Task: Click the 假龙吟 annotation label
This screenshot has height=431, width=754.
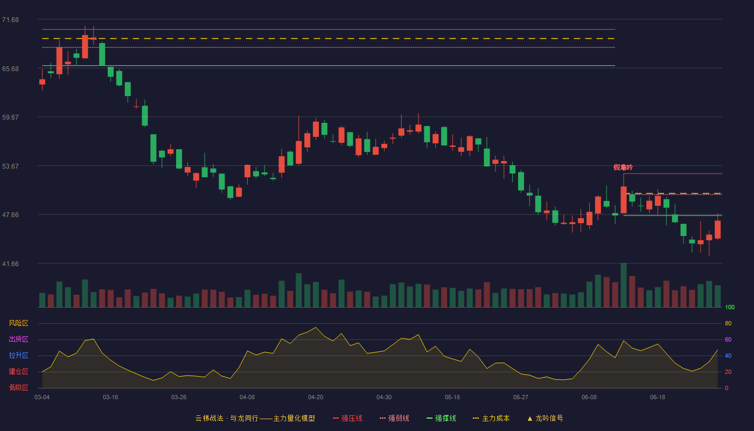Action: click(x=623, y=168)
